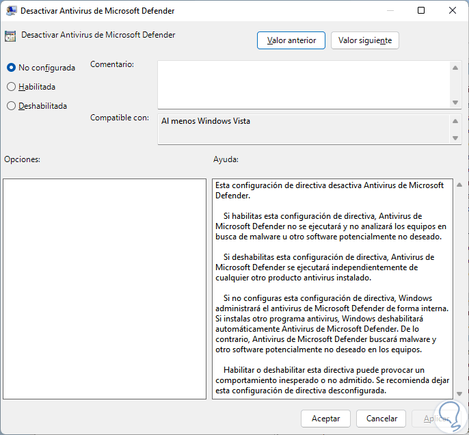Click Ayuda panel scroll up arrow
Viewport: 469px width, 435px height.
point(459,185)
